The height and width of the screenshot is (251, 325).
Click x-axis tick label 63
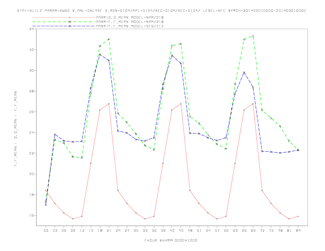point(235,230)
